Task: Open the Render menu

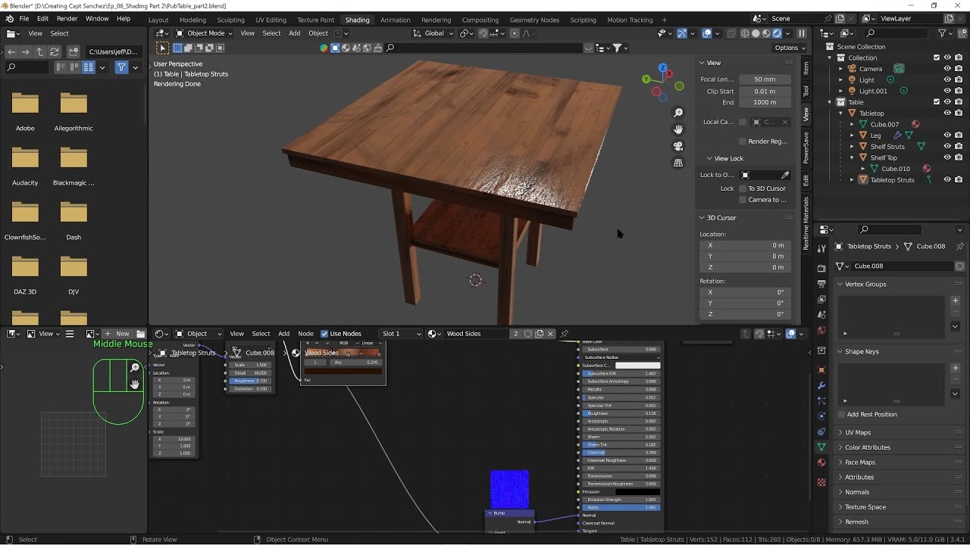Action: pyautogui.click(x=67, y=18)
